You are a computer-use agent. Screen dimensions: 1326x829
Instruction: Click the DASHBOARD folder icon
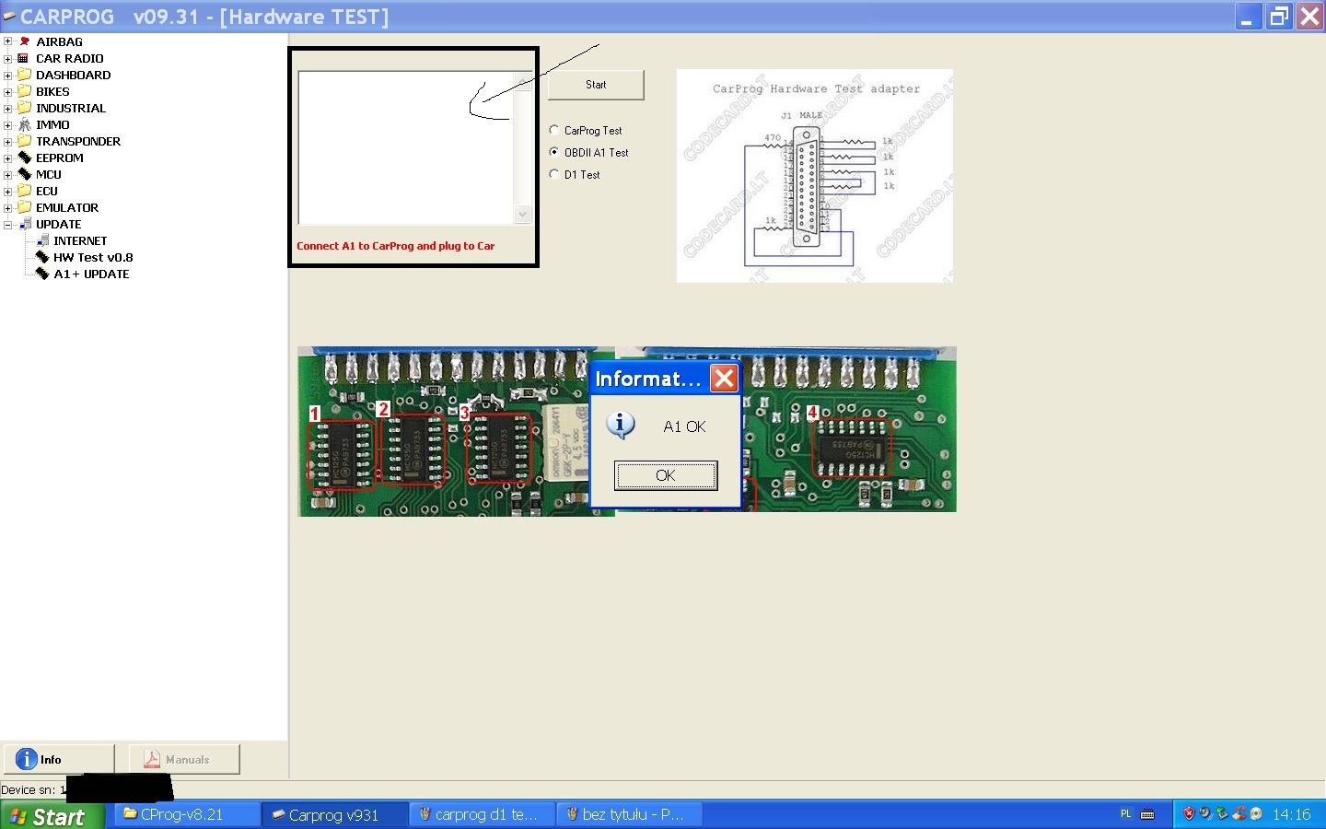coord(25,75)
